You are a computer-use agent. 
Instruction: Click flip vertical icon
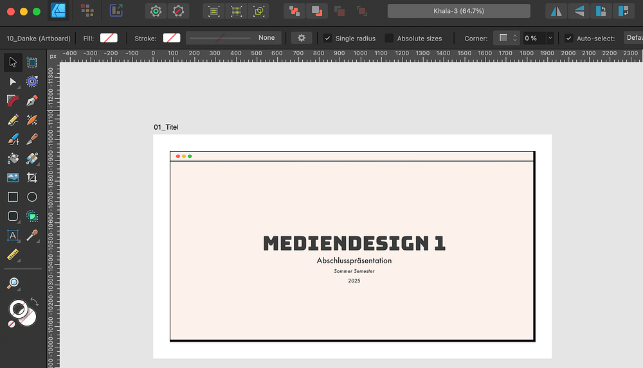point(579,11)
